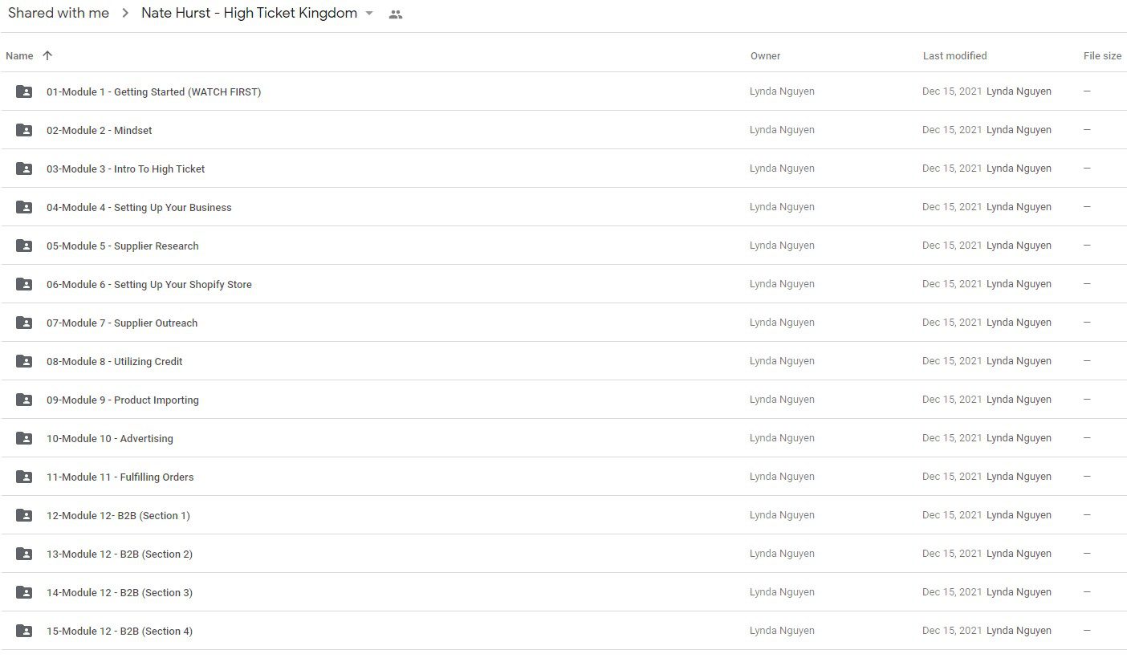The image size is (1127, 658).
Task: Go back to Shared with me
Action: 59,13
